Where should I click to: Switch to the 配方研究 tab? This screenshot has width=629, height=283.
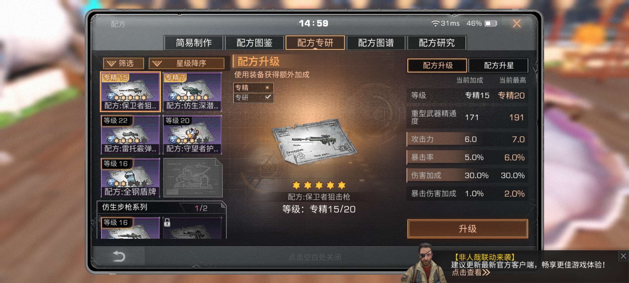point(437,43)
